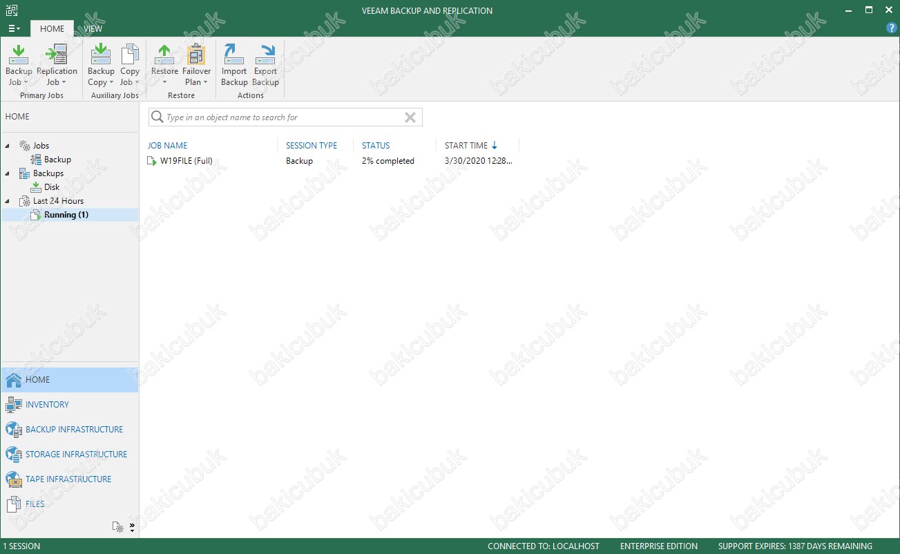Open the Copy Job ribbon button
The height and width of the screenshot is (554, 900).
[130, 65]
